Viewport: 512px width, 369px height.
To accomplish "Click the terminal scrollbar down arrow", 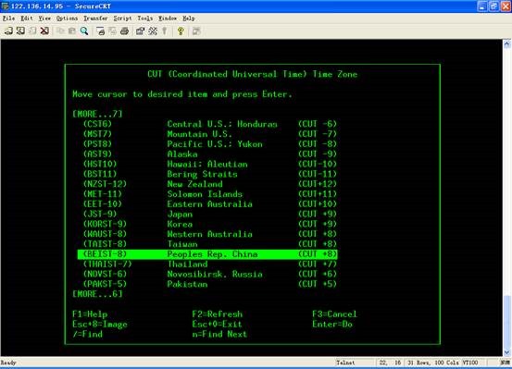I will tap(506, 352).
